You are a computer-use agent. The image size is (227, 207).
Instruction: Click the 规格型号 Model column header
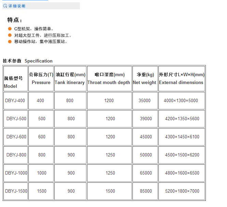click(13, 82)
